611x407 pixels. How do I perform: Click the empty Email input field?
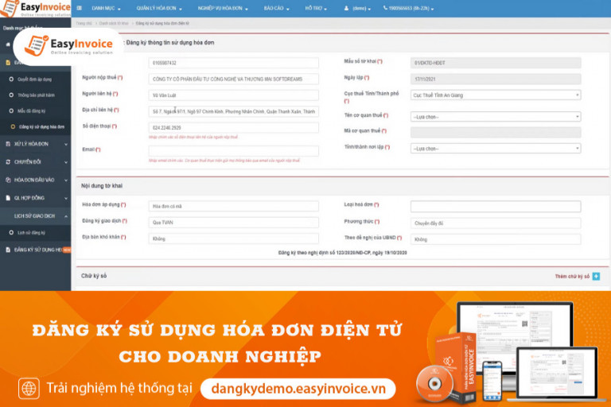[x=233, y=151]
